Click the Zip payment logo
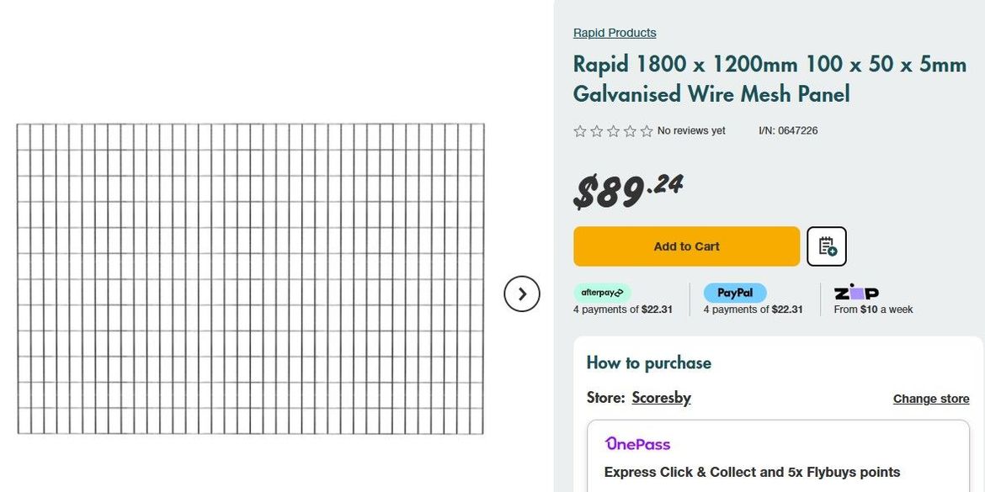This screenshot has height=492, width=985. coord(856,292)
